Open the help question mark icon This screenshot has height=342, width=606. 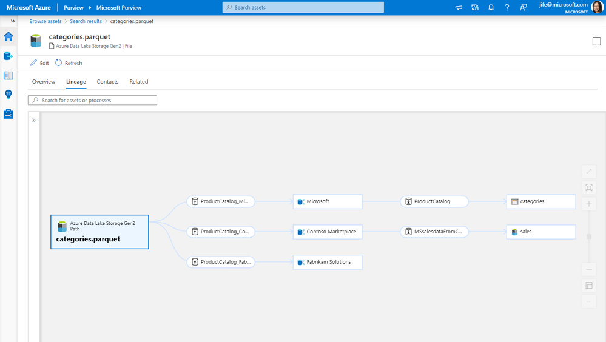(x=507, y=7)
